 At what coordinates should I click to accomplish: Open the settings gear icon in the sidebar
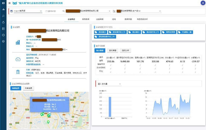point(3,42)
